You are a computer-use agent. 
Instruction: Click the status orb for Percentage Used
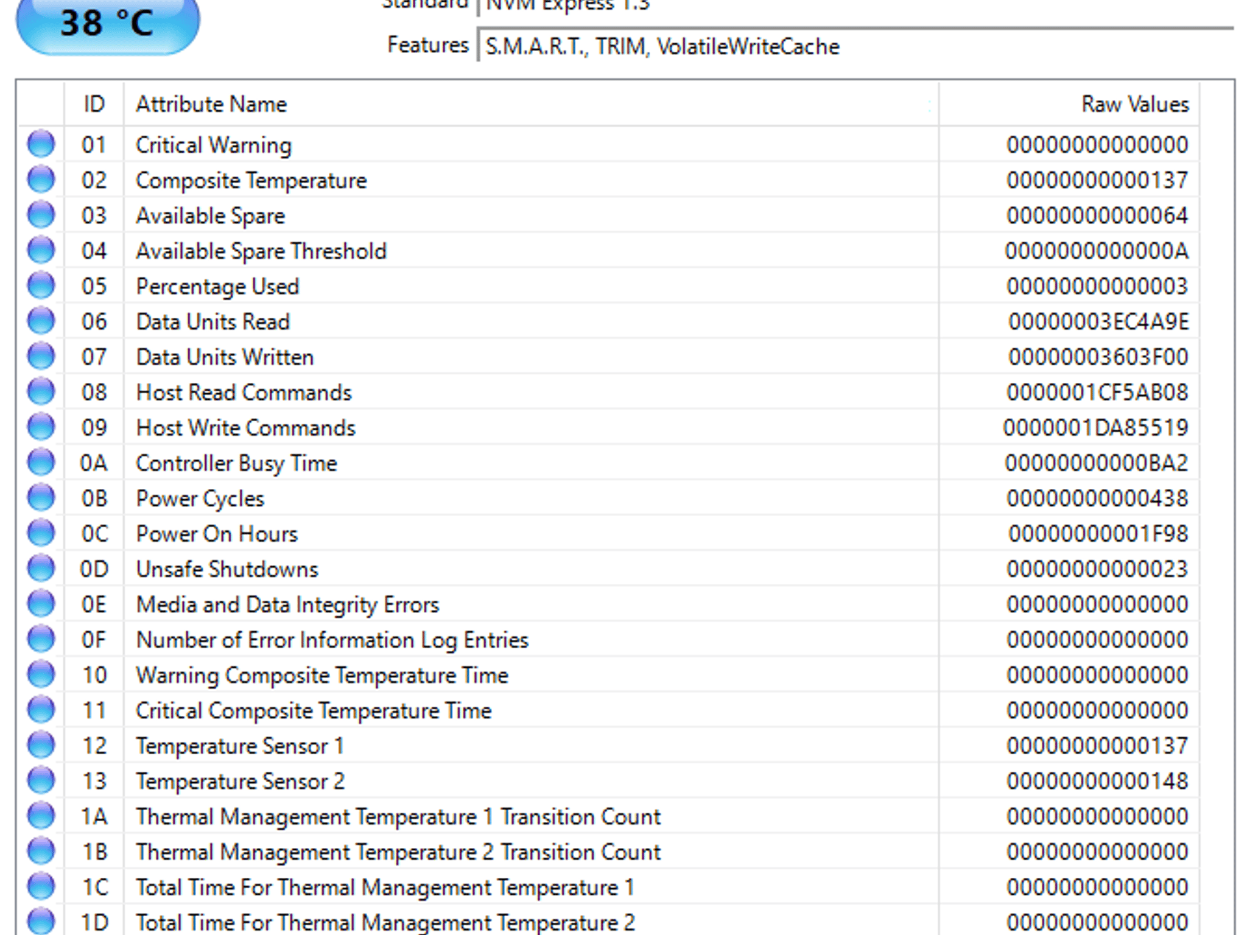point(41,285)
